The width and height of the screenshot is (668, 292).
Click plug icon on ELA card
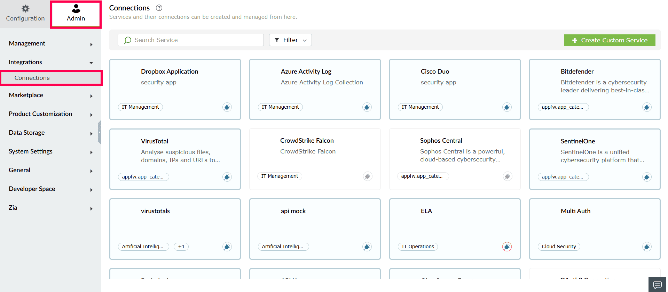click(x=507, y=247)
